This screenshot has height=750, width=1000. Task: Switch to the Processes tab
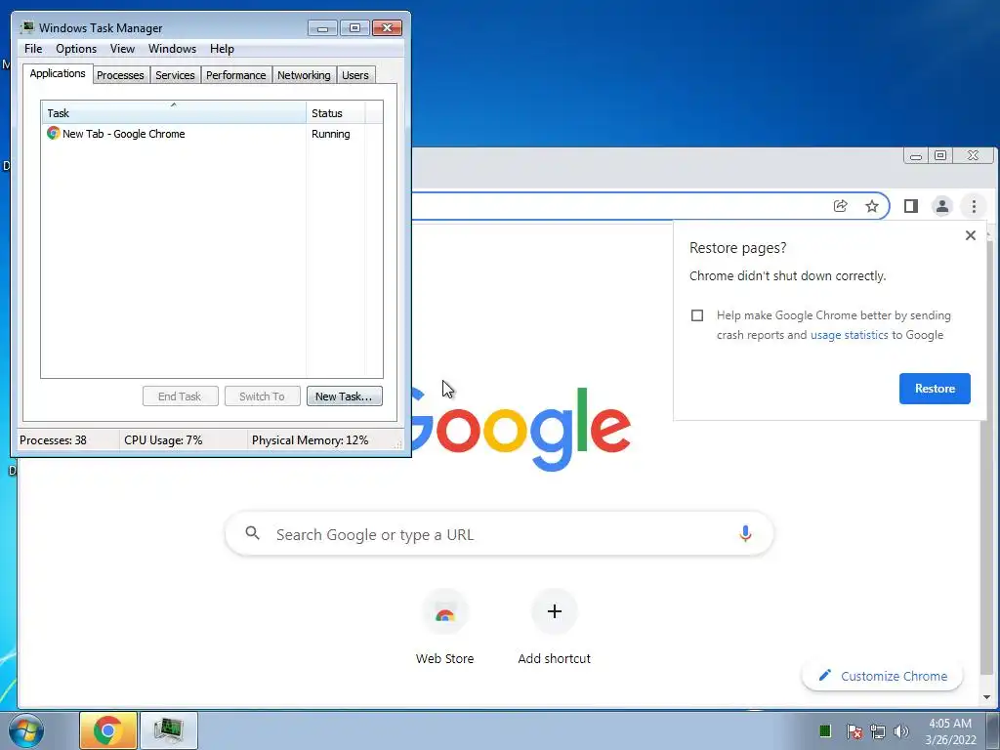(120, 75)
